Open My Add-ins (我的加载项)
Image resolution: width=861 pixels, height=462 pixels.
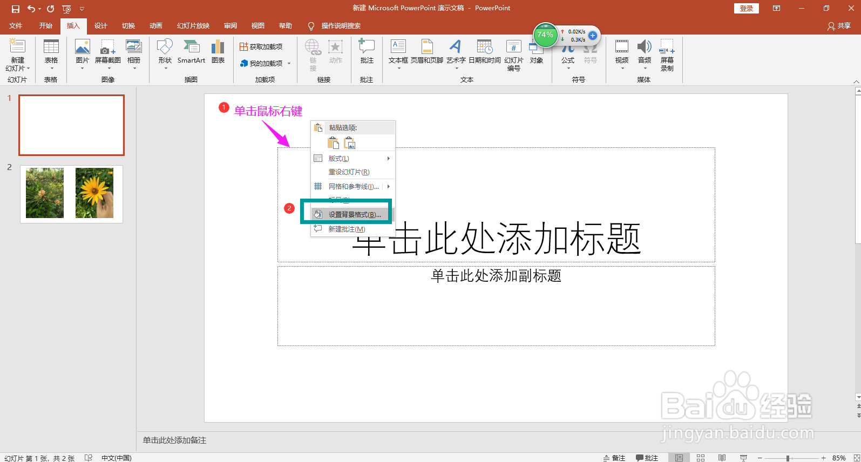(x=265, y=63)
